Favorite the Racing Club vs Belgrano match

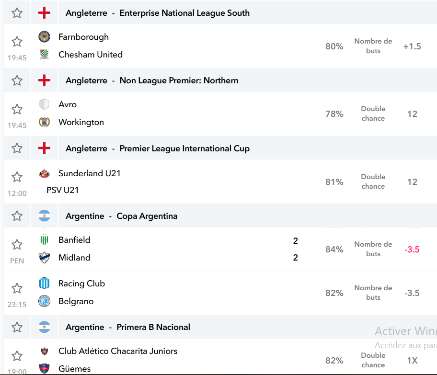click(x=17, y=288)
